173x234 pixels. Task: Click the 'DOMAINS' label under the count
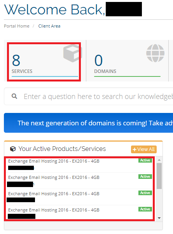(105, 71)
